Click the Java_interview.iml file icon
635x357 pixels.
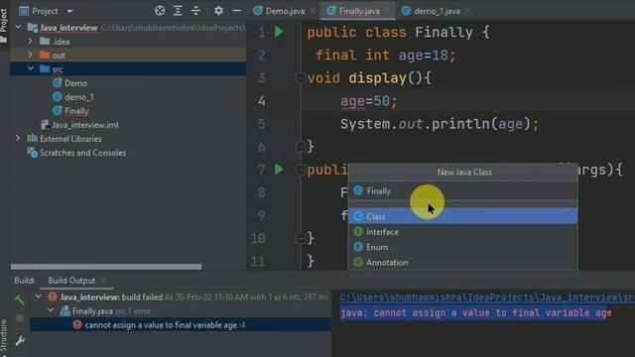[46, 125]
